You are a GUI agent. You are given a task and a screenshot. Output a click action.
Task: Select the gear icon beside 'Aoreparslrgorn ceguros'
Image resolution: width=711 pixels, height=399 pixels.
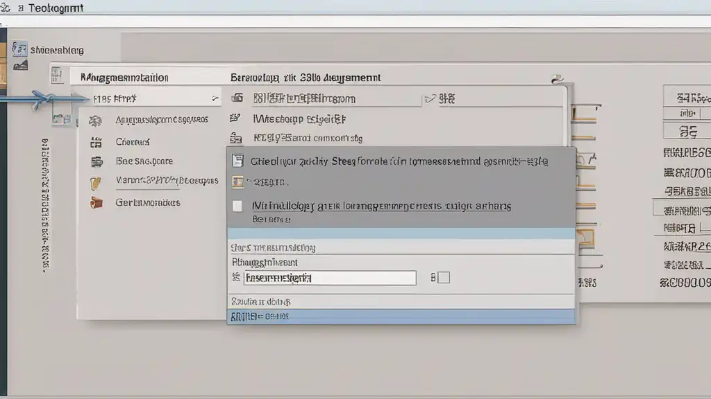(95, 121)
